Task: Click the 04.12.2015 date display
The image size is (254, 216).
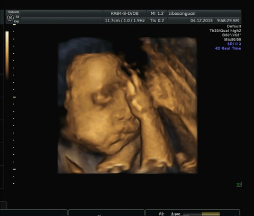Action: coord(202,21)
